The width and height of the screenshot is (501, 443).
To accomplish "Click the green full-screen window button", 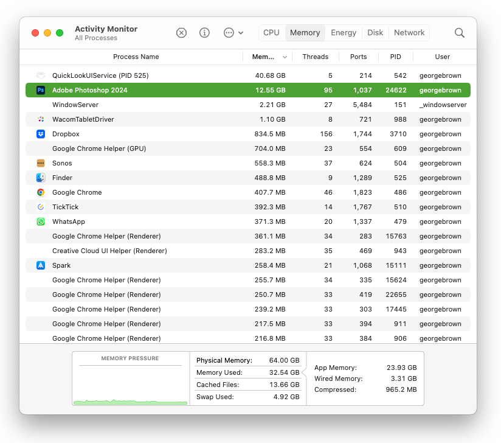I will [x=60, y=33].
